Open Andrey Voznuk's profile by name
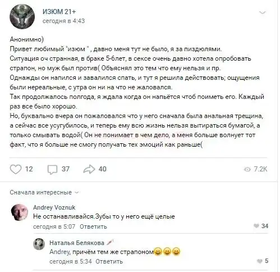Screen dimensions: 280x272 click(54, 207)
